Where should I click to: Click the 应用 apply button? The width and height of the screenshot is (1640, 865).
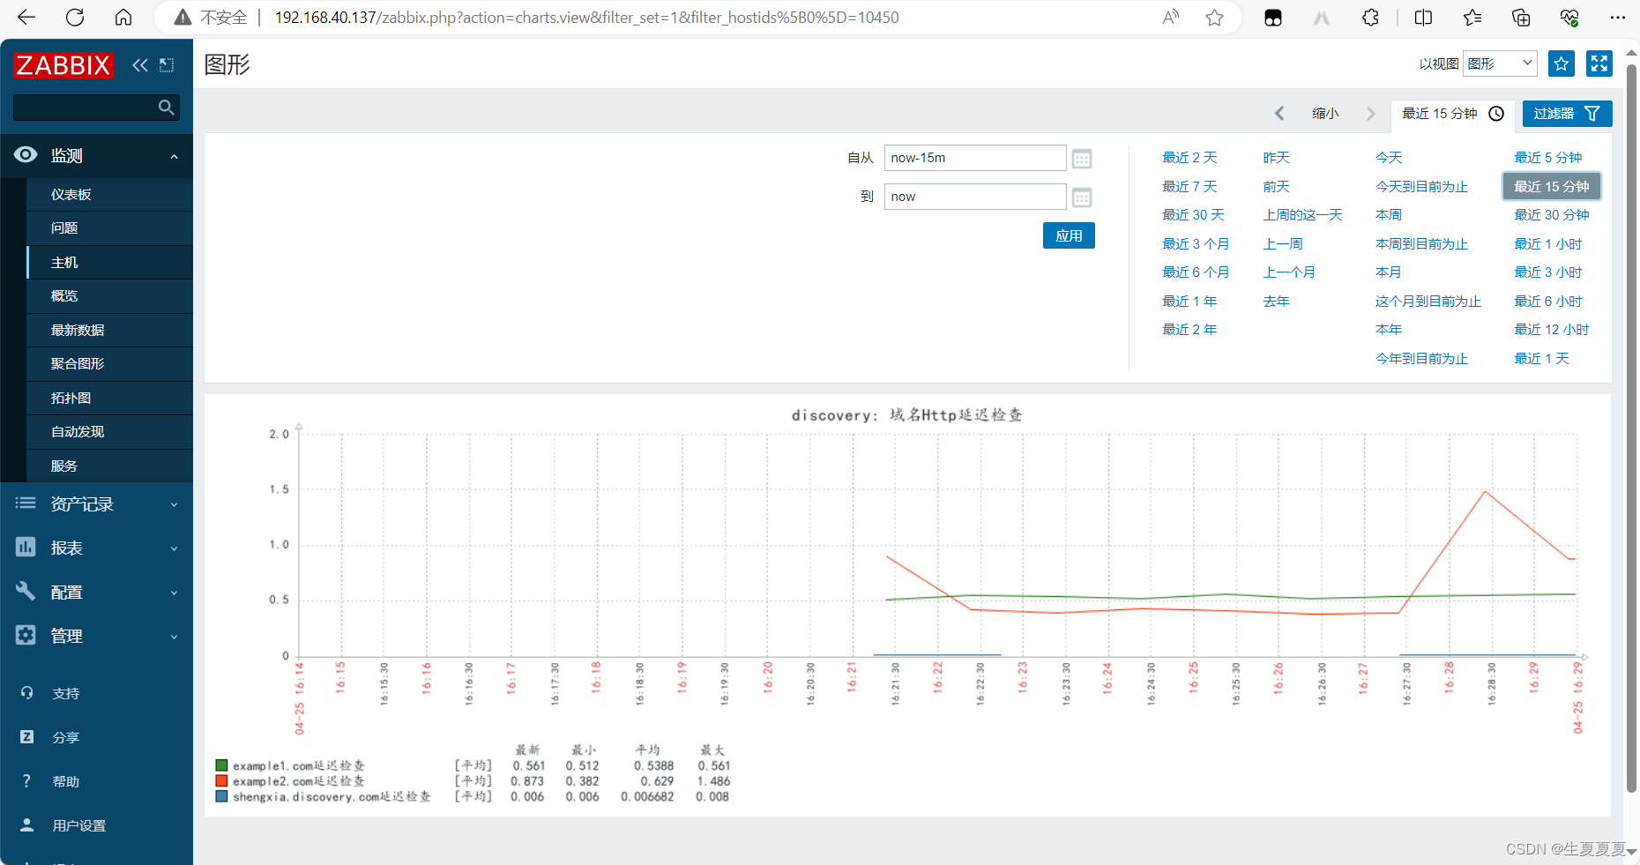click(1069, 235)
